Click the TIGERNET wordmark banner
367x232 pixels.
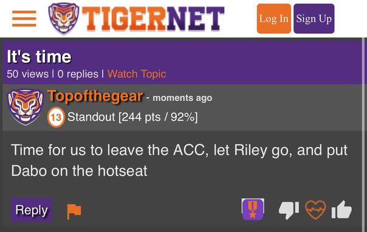click(x=153, y=19)
